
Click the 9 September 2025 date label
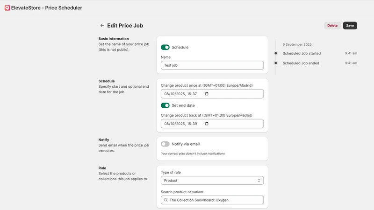pos(297,44)
